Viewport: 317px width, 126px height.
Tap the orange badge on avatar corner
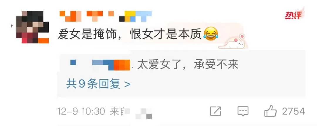(43, 41)
